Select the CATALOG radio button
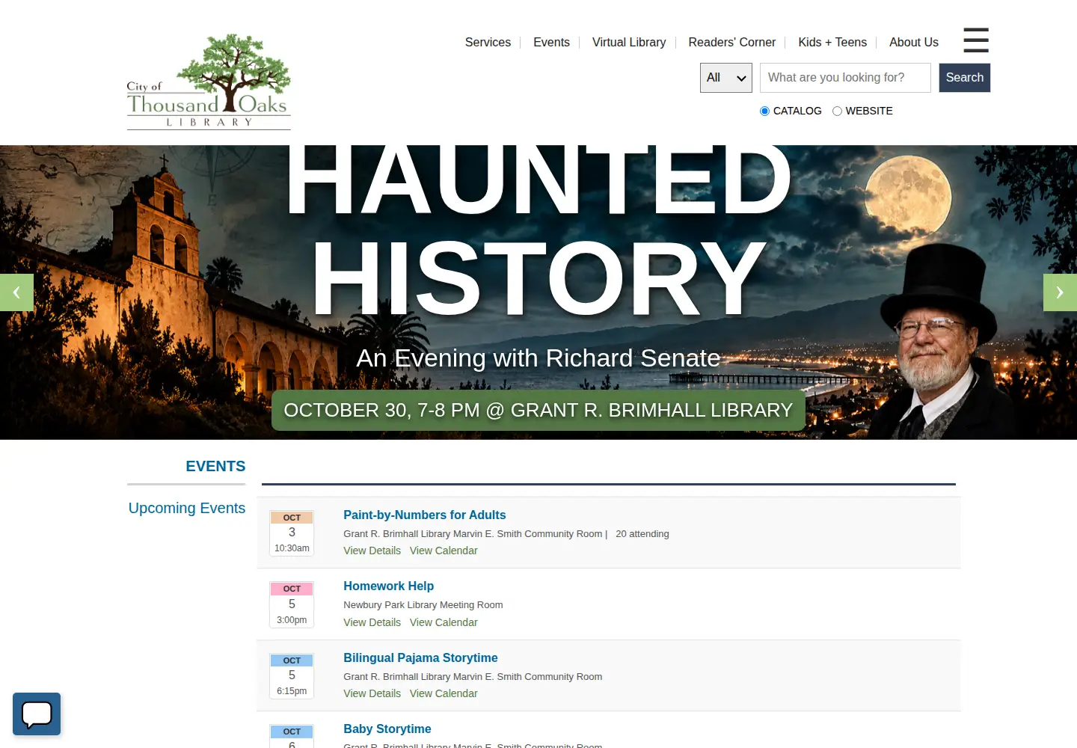Image resolution: width=1077 pixels, height=748 pixels. tap(764, 111)
